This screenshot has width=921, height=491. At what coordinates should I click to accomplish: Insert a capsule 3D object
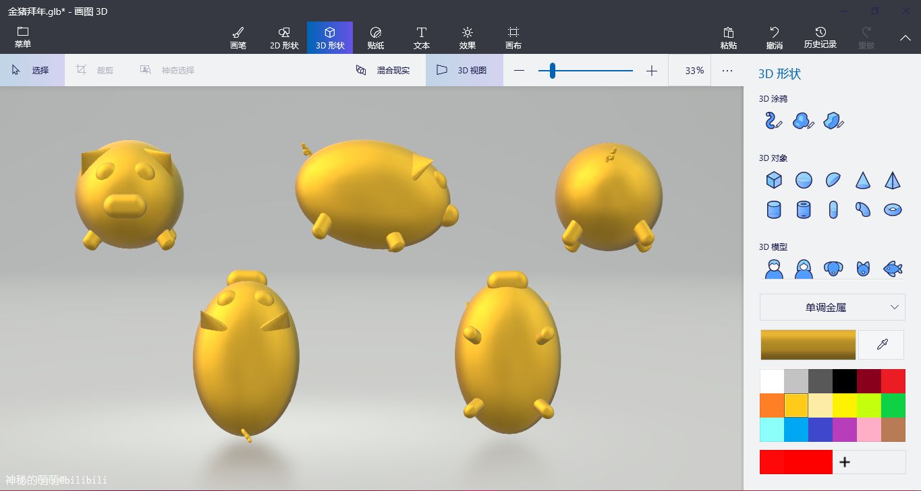pos(833,209)
